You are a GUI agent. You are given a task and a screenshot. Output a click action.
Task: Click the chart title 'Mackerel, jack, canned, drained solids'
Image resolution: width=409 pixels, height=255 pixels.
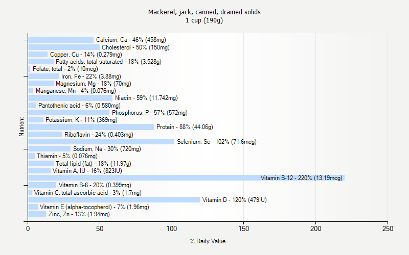coord(204,12)
